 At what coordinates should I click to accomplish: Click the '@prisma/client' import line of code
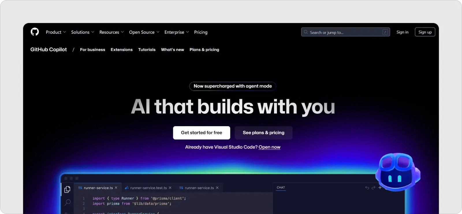point(139,198)
